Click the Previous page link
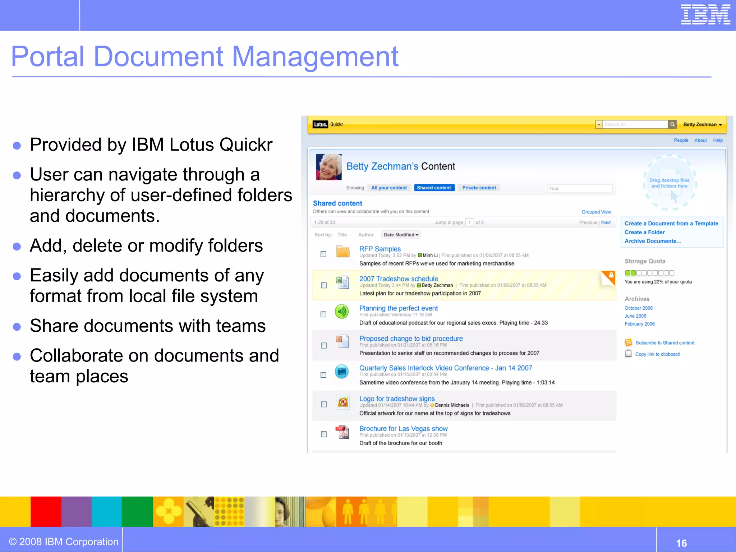736x552 pixels. pos(588,222)
